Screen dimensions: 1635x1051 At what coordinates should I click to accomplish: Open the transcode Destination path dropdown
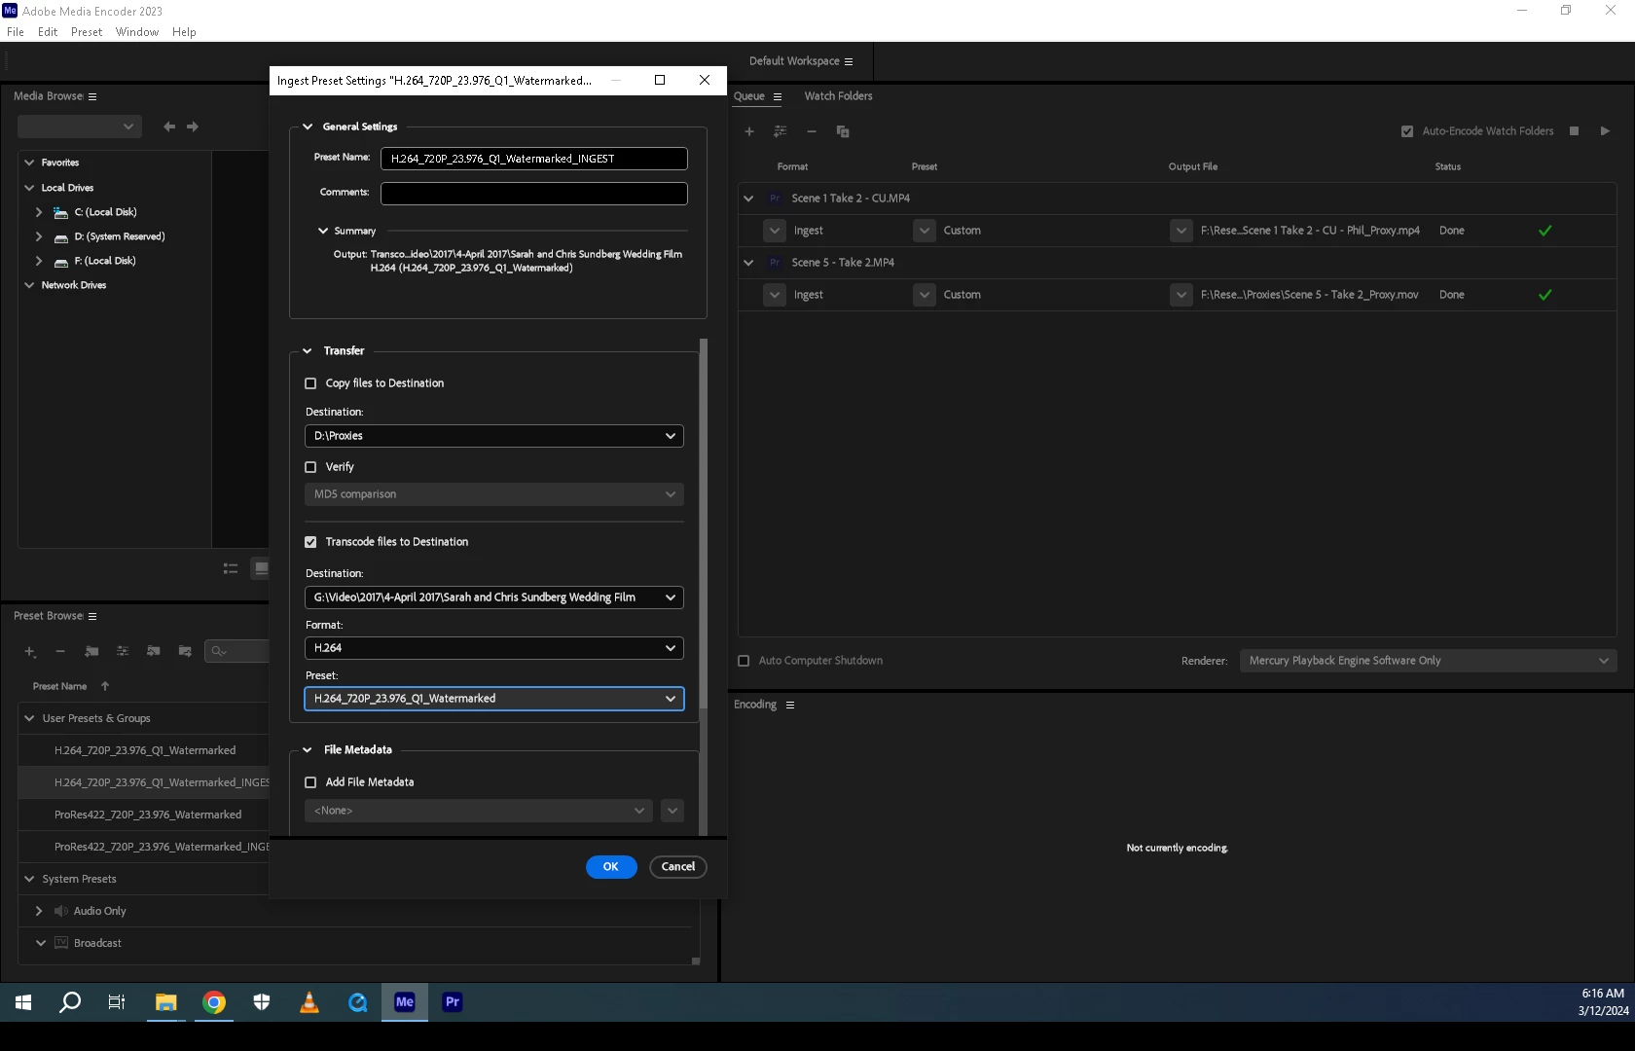click(x=494, y=598)
